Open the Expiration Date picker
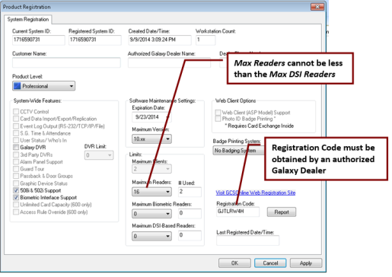 pos(151,117)
